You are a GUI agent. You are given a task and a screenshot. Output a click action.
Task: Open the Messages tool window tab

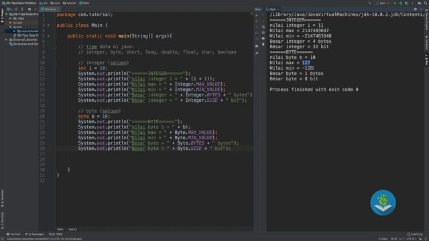pos(34,234)
